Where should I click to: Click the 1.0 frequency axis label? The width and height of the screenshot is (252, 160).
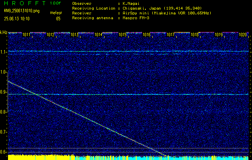click(x=3, y=72)
